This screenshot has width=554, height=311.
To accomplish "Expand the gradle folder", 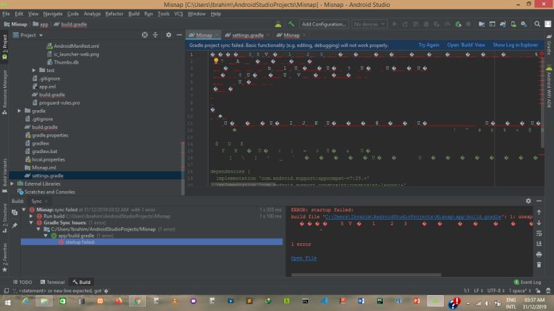I will [x=19, y=111].
